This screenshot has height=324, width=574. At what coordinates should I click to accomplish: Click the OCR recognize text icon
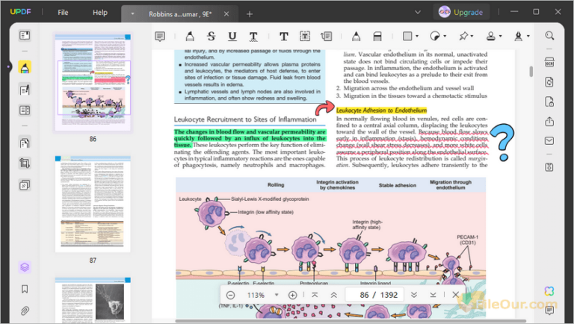[550, 63]
